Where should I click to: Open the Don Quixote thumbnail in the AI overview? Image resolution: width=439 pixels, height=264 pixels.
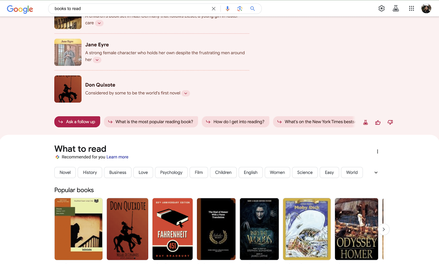[68, 89]
